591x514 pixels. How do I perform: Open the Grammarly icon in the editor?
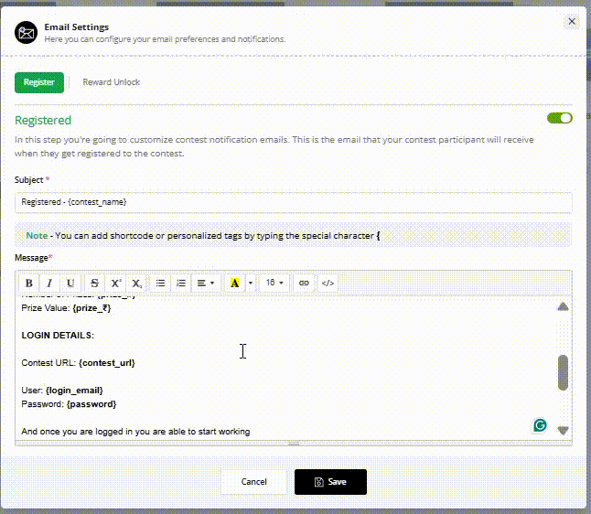coord(540,425)
